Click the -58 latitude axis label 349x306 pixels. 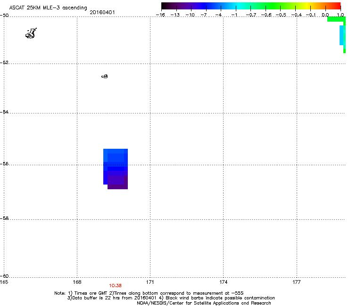(x=4, y=218)
